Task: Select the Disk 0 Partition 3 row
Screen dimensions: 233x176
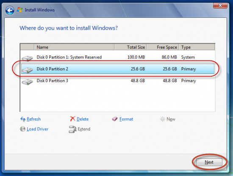Action: [x=117, y=80]
